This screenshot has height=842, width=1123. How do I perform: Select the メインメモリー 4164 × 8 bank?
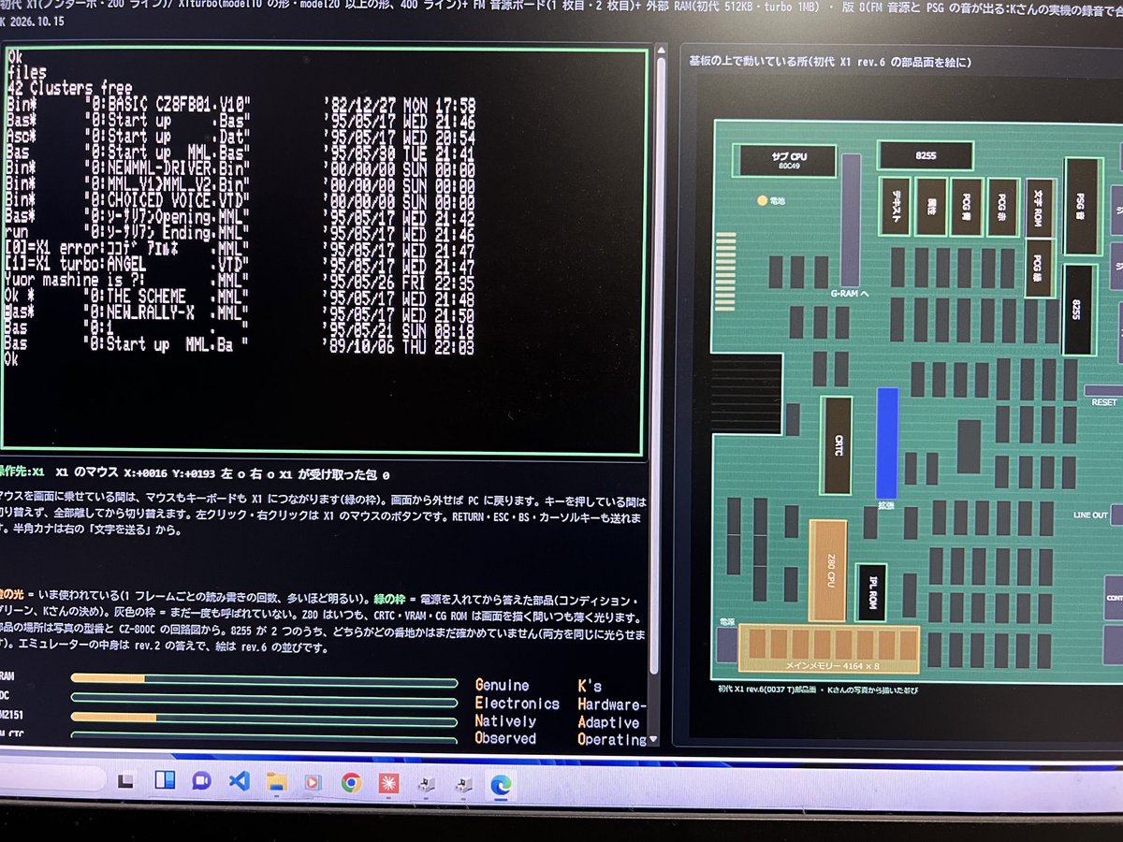(x=829, y=649)
